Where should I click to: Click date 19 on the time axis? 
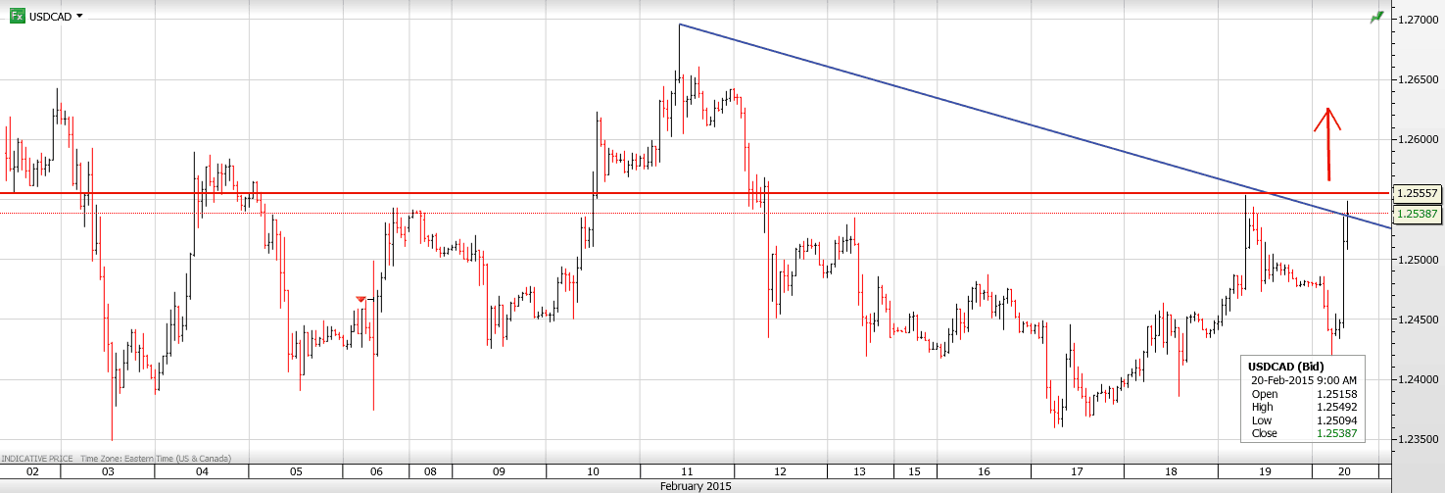pyautogui.click(x=1265, y=471)
